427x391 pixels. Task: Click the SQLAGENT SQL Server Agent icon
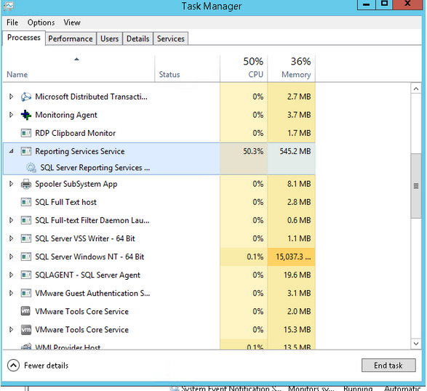pyautogui.click(x=26, y=275)
